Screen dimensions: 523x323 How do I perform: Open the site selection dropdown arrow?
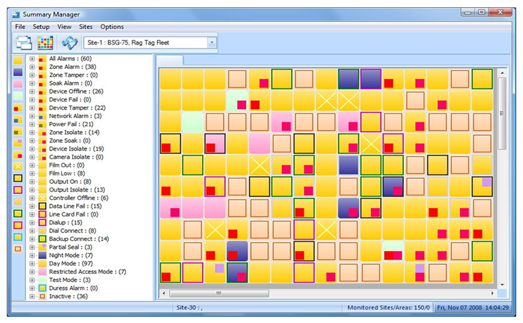212,43
